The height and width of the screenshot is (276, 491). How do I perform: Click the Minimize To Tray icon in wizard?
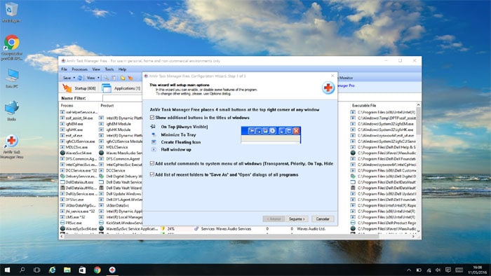coord(154,134)
